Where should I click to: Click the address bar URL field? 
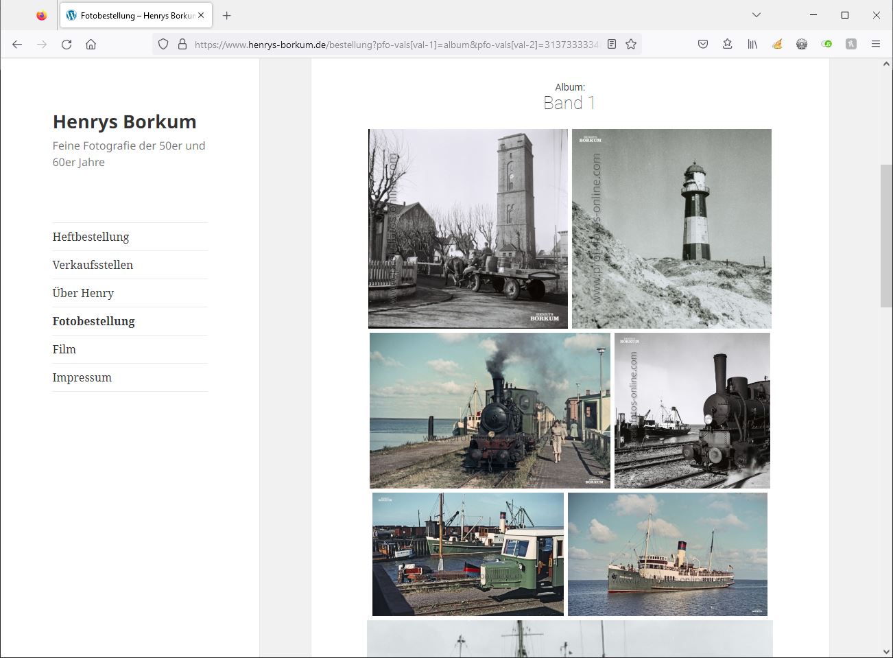396,44
